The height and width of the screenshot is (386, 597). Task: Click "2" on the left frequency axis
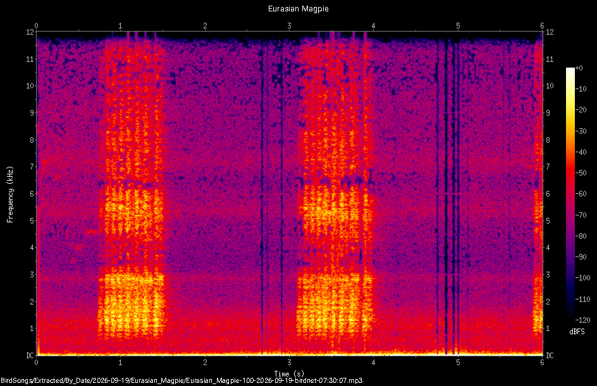tap(32, 301)
